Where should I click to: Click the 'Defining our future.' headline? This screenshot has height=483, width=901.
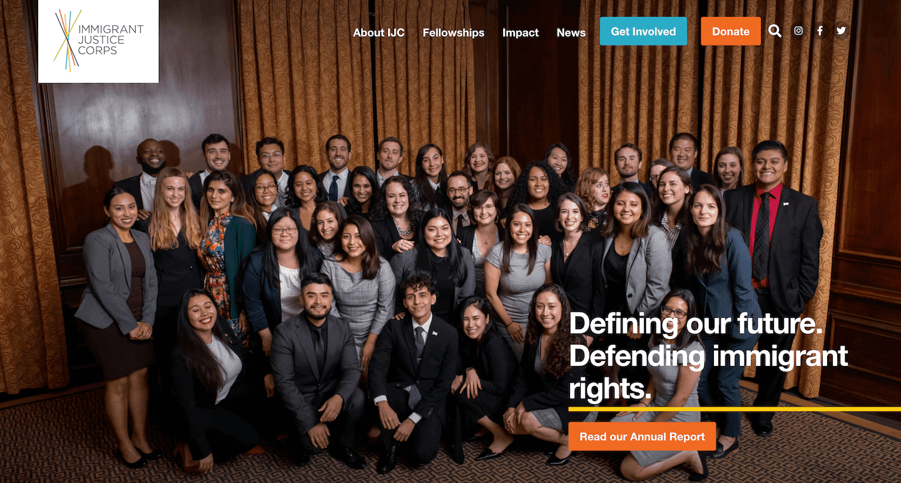pyautogui.click(x=695, y=324)
